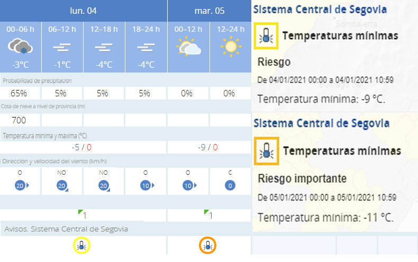
Task: Select the mar. 05 day header
Action: (210, 11)
